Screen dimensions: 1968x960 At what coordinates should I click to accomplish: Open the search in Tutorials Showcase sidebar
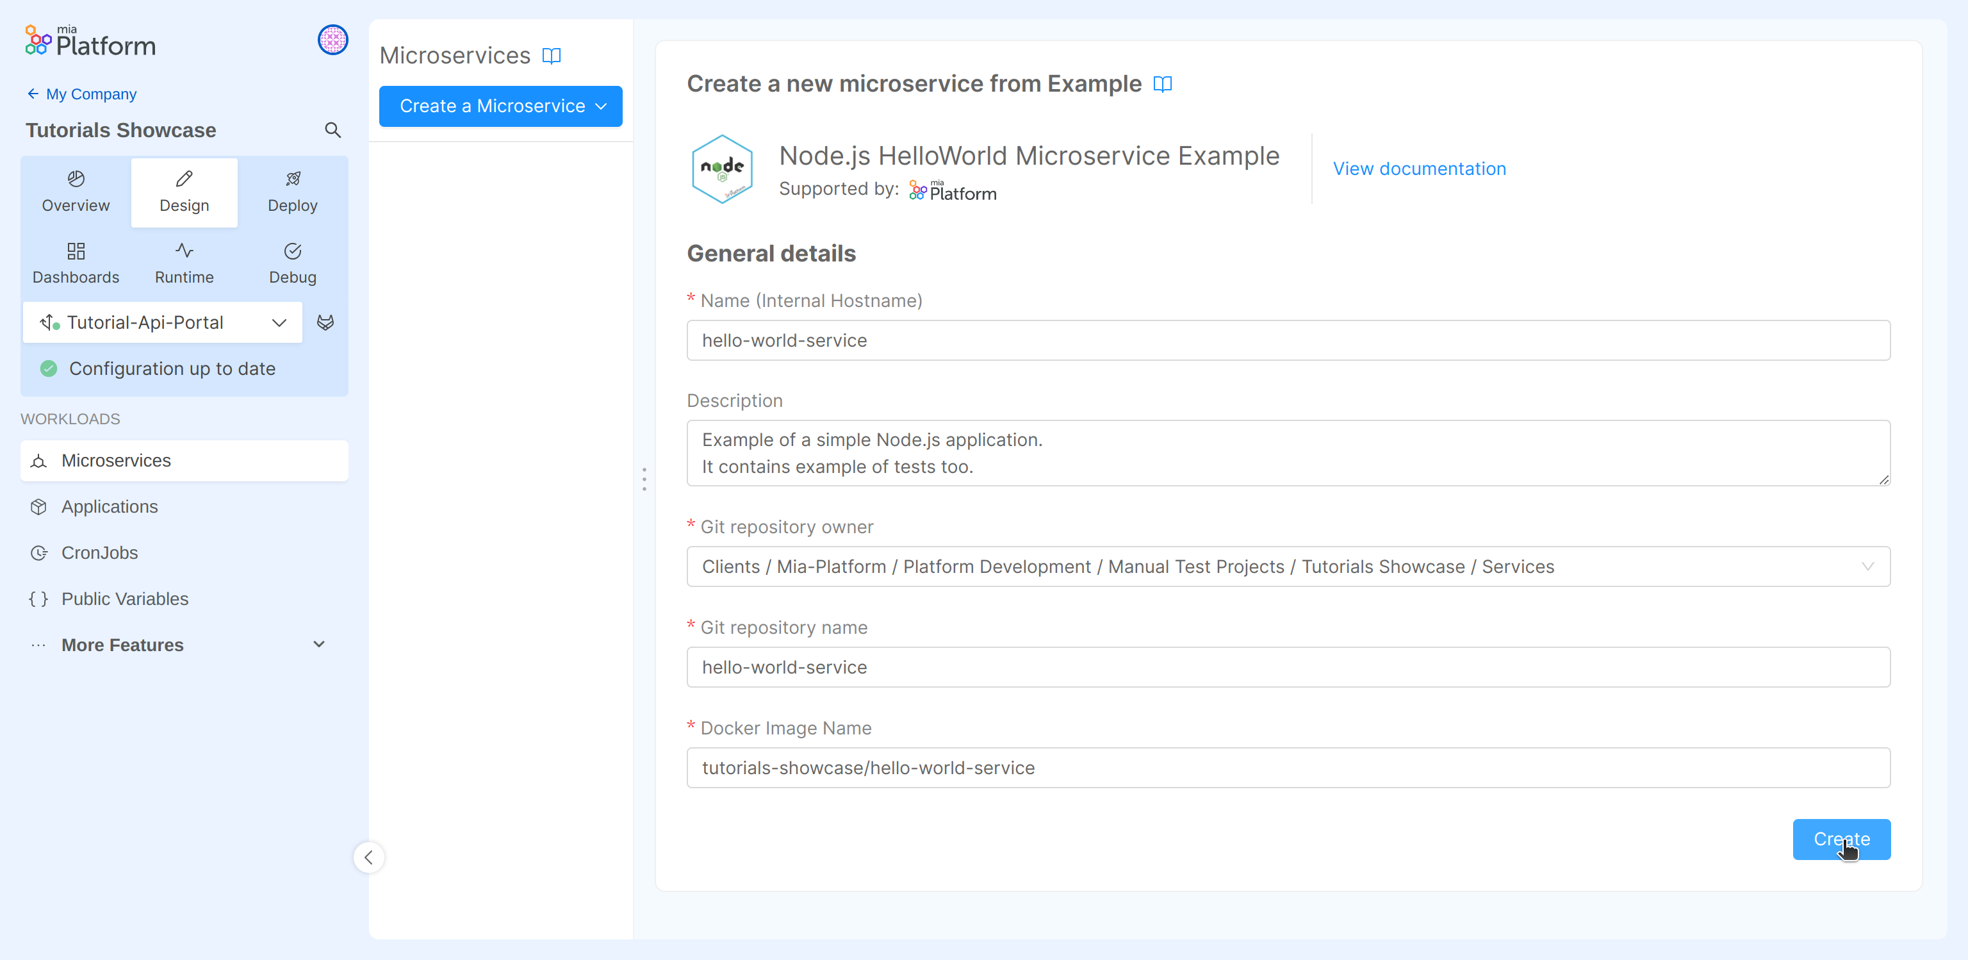pos(333,130)
